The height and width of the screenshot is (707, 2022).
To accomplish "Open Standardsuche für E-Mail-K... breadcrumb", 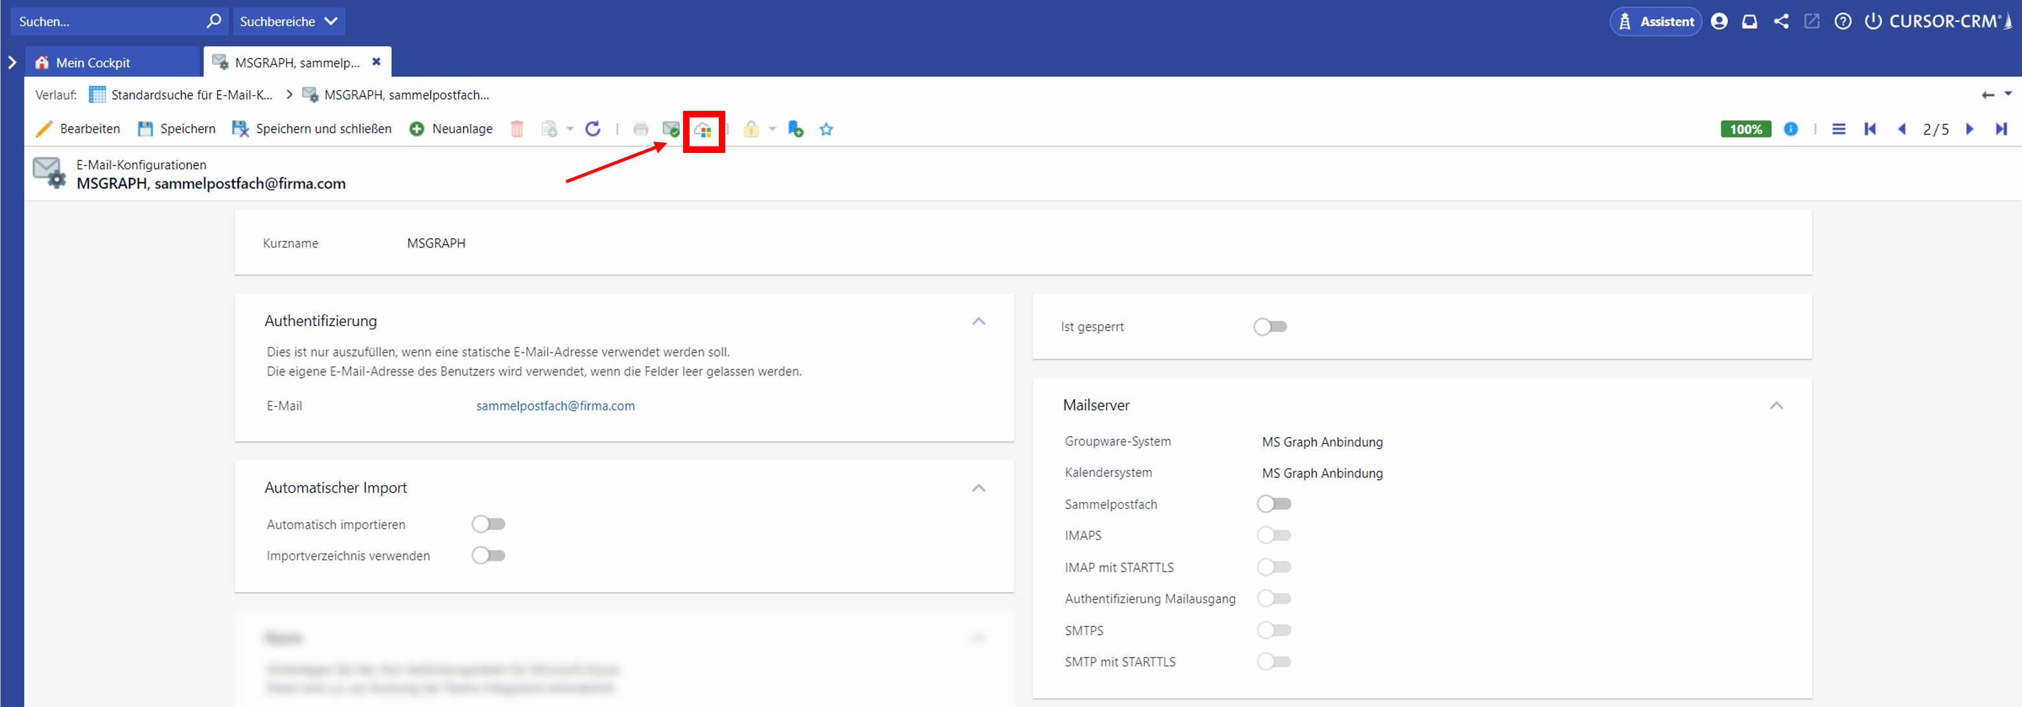I will tap(191, 95).
